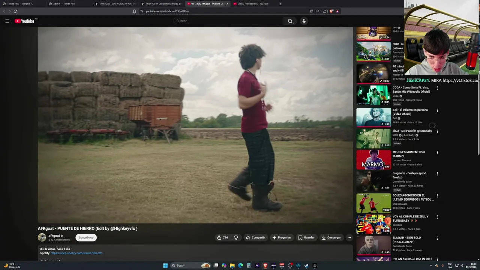Reload the page with the browser refresh icon
This screenshot has width=480, height=270.
point(15,11)
